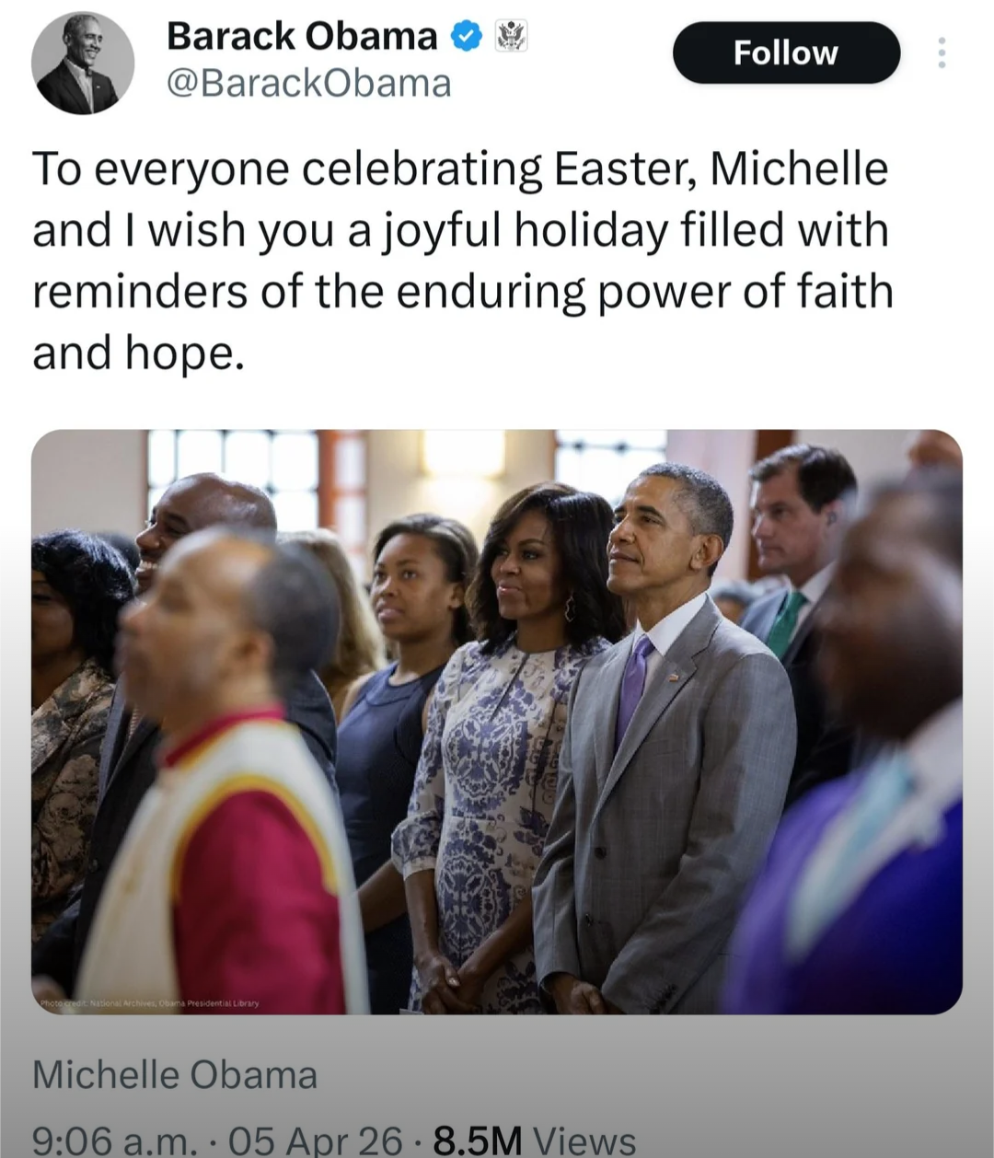
Task: View the 8.5M Views count
Action: [x=534, y=1141]
